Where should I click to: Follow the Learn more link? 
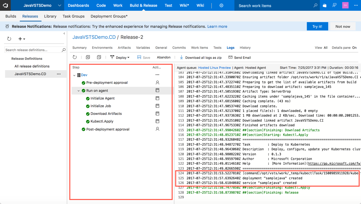[x=217, y=26]
